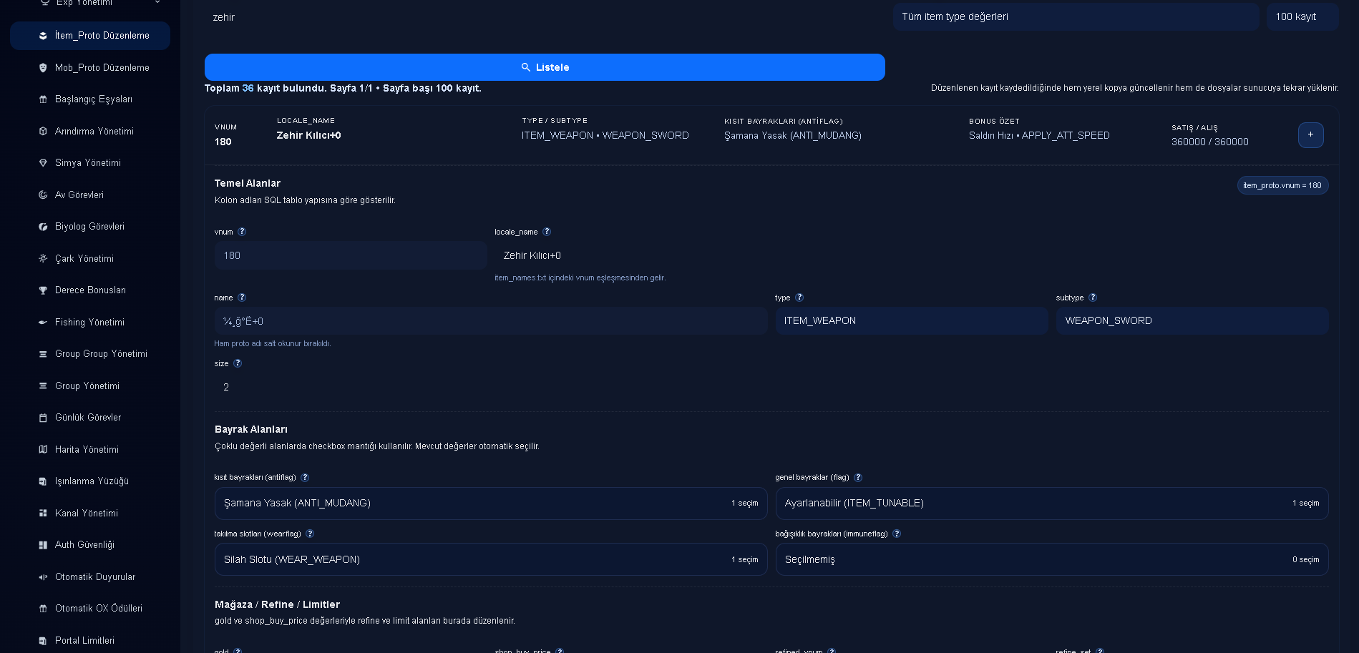Open the takılma slotları WEAR_WEAPON selector
The image size is (1359, 653).
(x=491, y=560)
